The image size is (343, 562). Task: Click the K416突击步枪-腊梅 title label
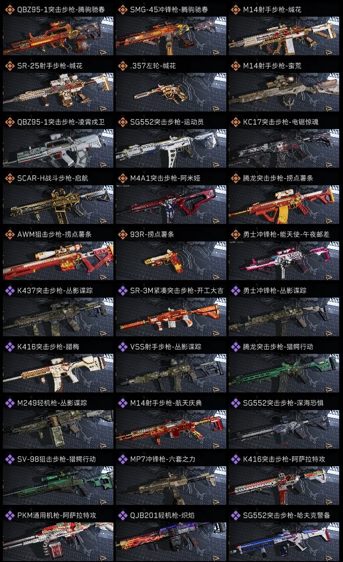click(49, 347)
